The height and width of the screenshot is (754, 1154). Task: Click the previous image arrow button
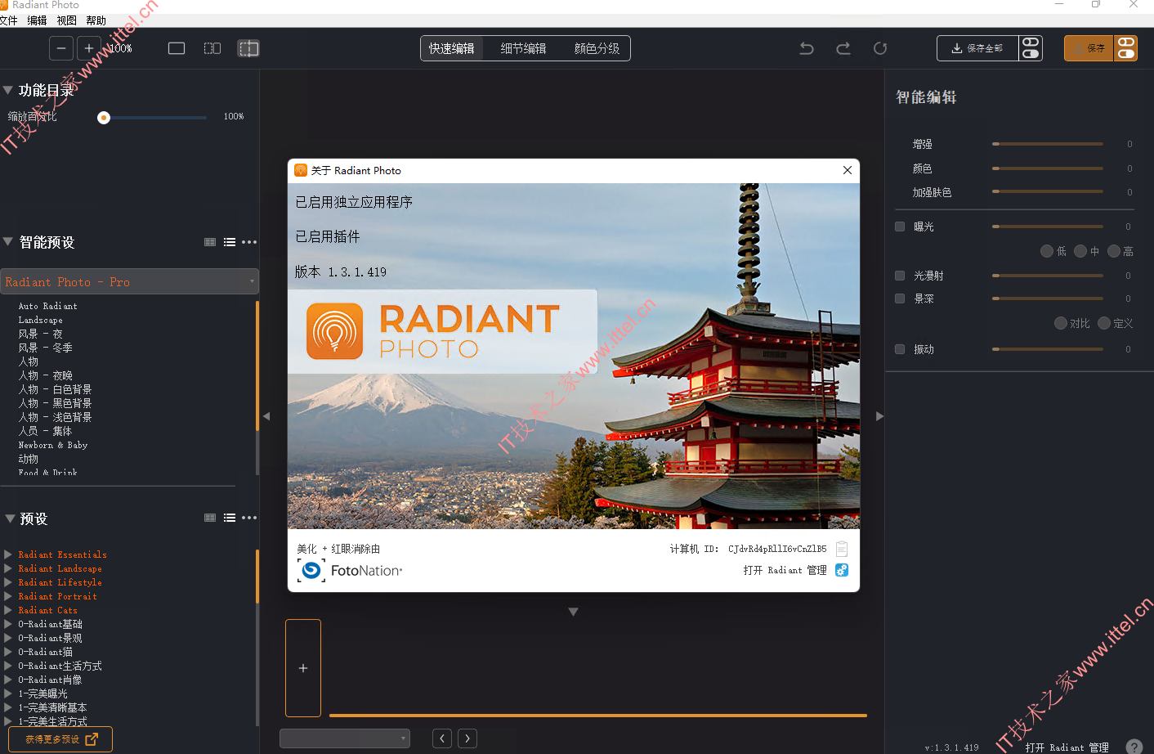[x=442, y=738]
